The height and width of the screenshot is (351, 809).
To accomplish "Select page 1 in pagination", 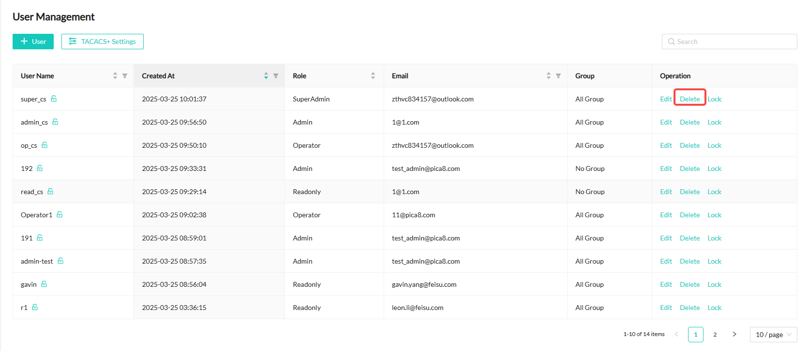I will pos(695,335).
